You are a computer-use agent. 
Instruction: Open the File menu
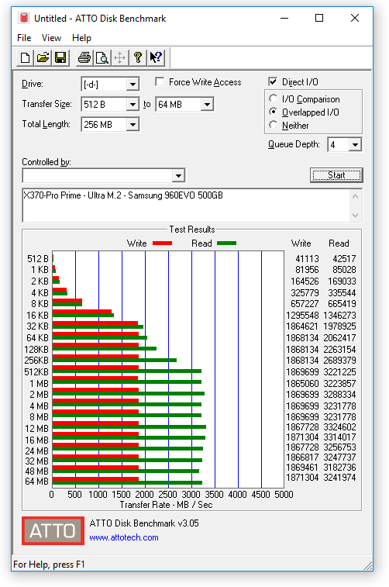pyautogui.click(x=24, y=38)
